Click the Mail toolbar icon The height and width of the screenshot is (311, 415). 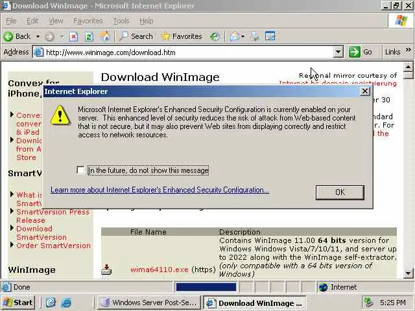[x=235, y=36]
